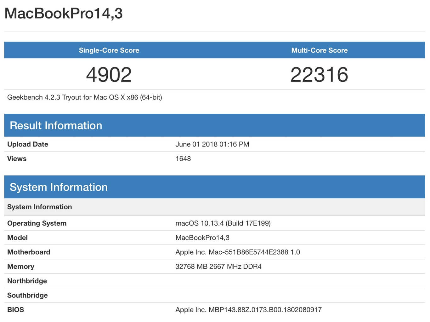This screenshot has width=430, height=322.
Task: Select the Model value MacBookPro14,3
Action: (x=202, y=238)
